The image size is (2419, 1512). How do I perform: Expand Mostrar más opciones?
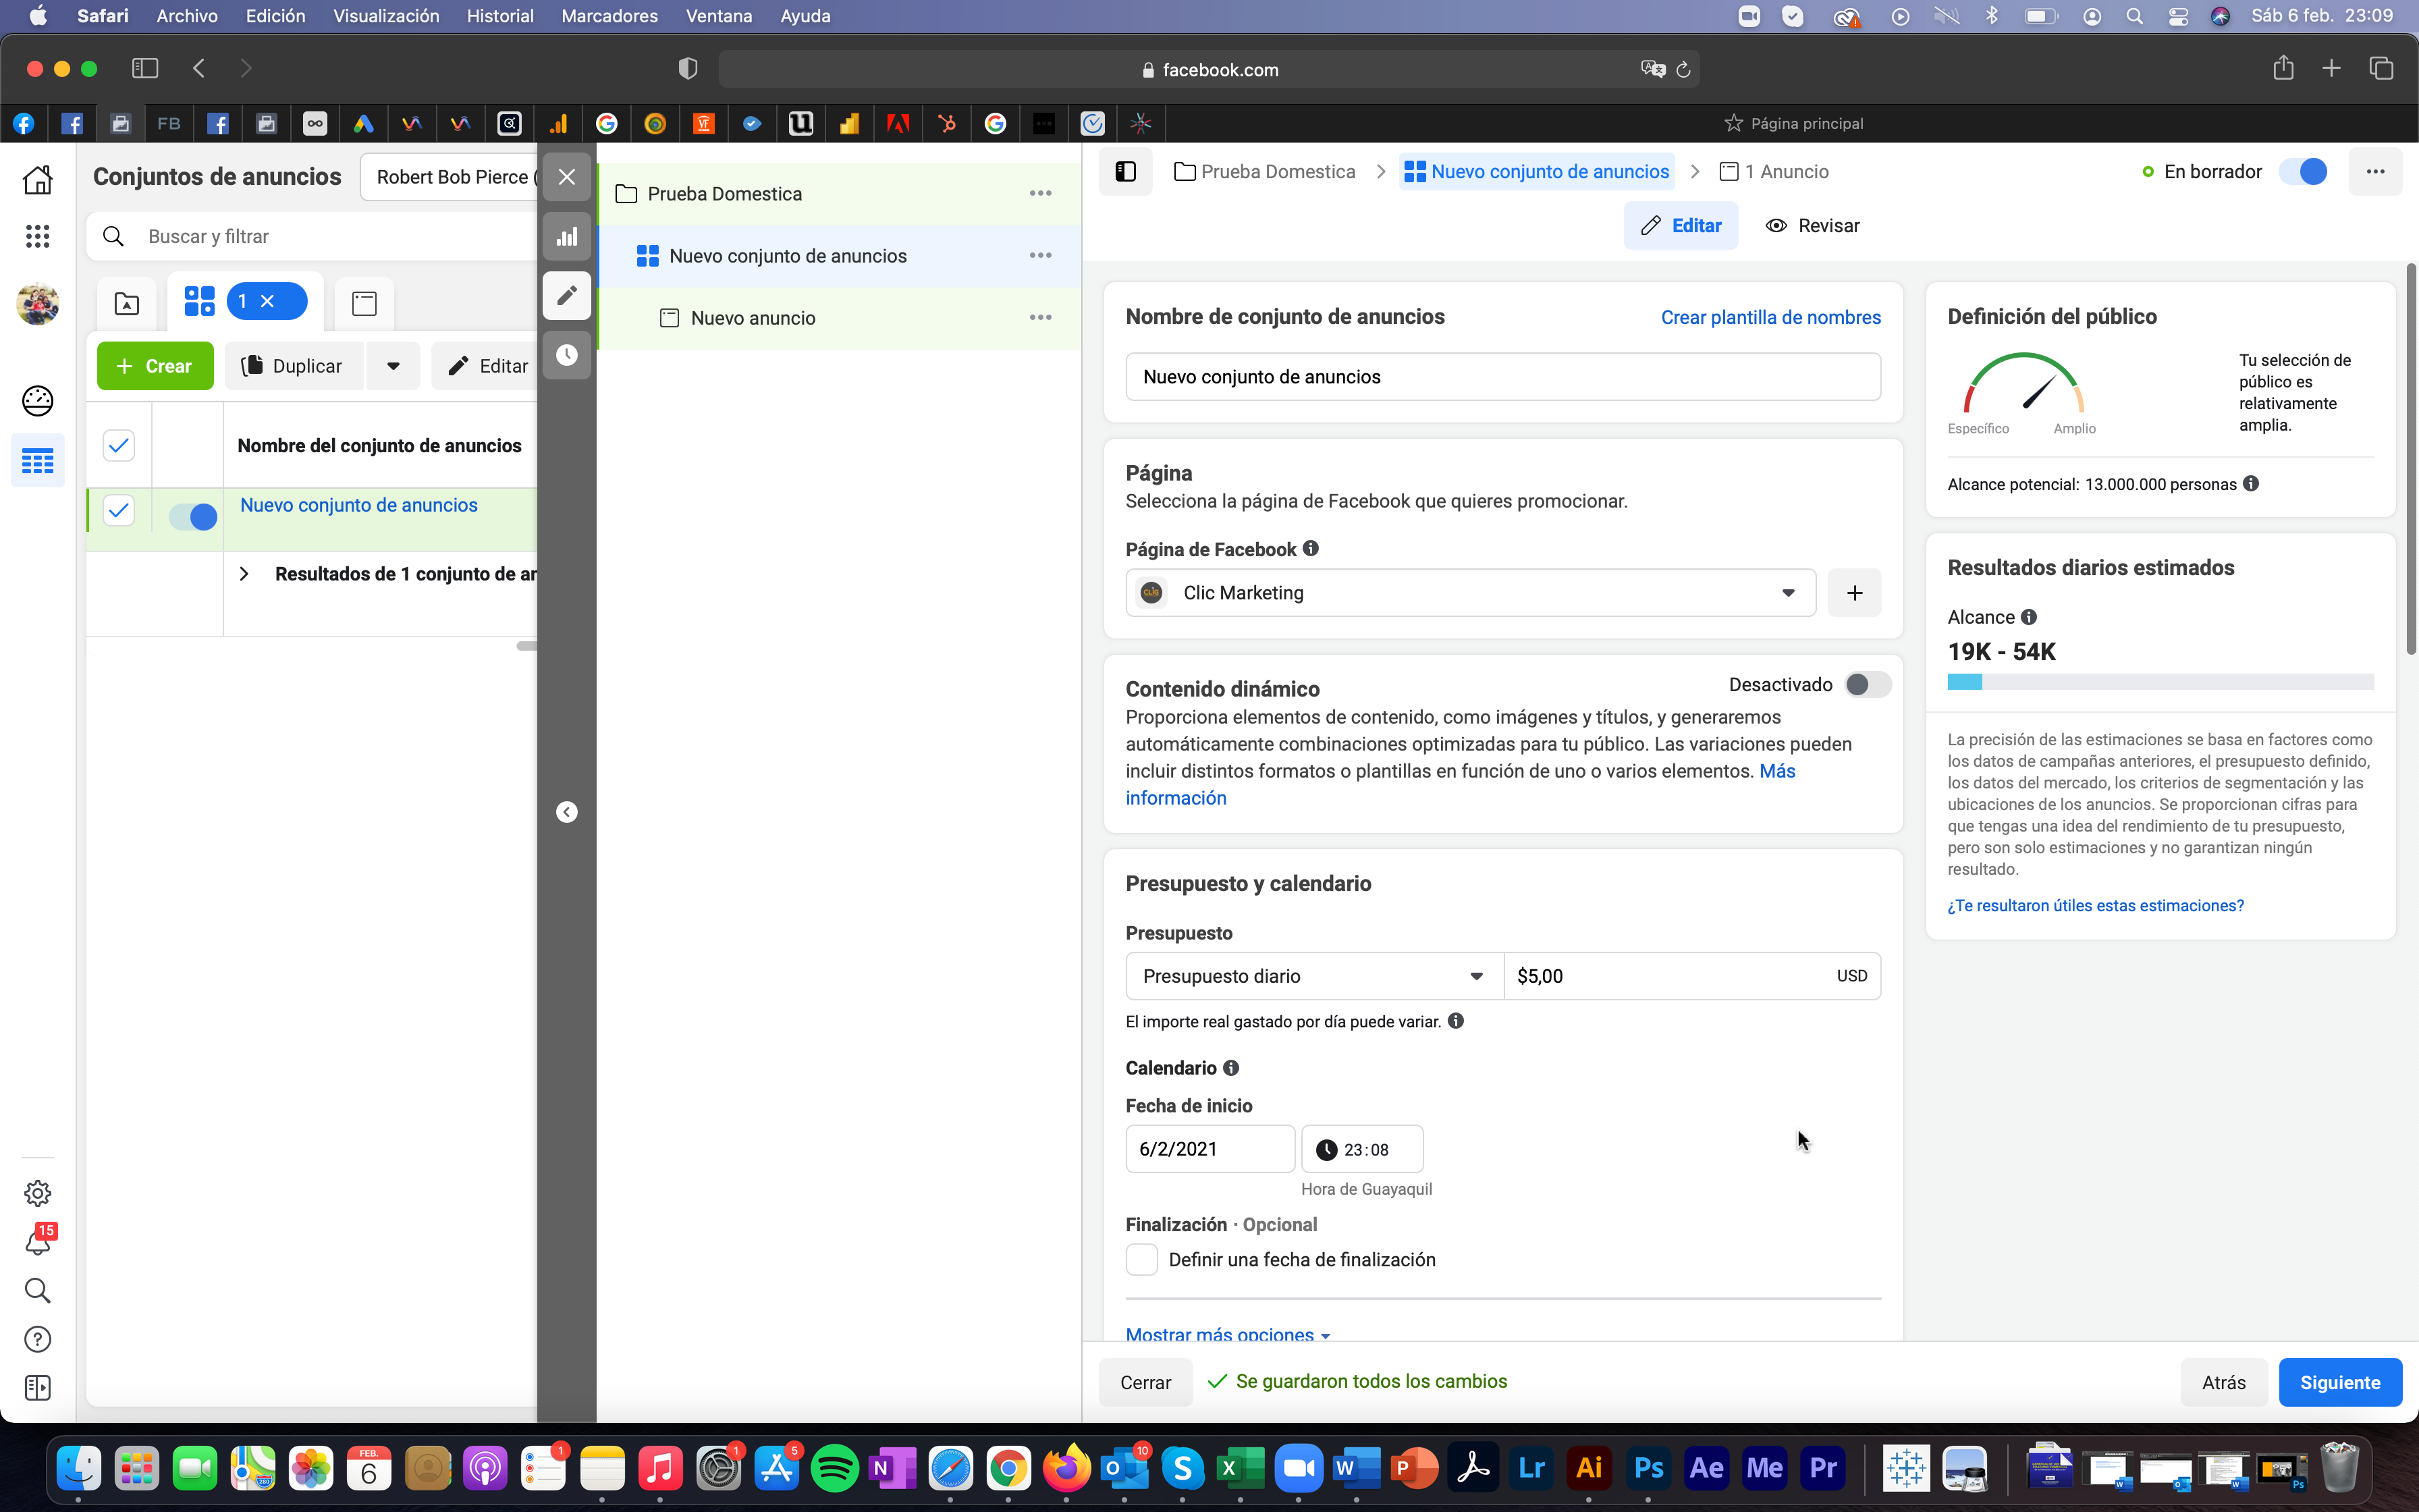tap(1228, 1334)
